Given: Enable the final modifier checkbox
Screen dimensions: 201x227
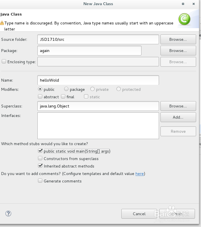Looking at the screenshot, I should 63,97.
